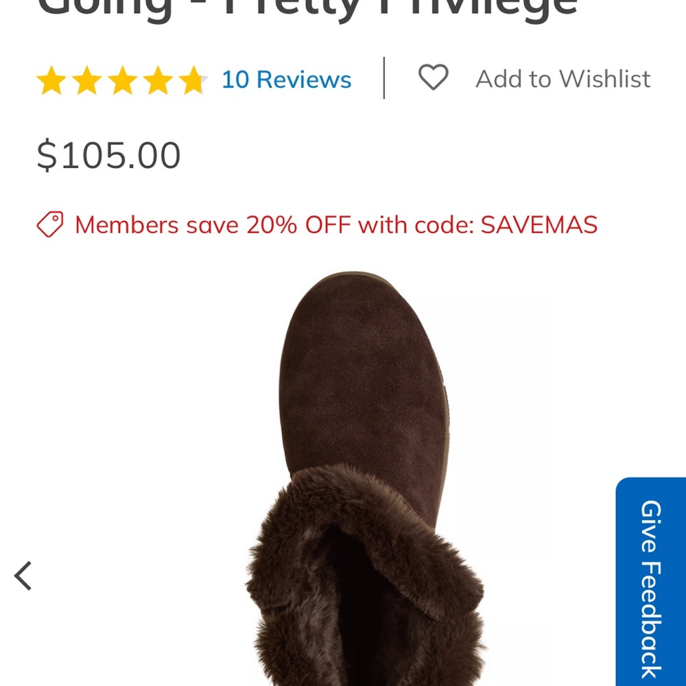
Task: Select Add to Wishlist
Action: coord(563,78)
